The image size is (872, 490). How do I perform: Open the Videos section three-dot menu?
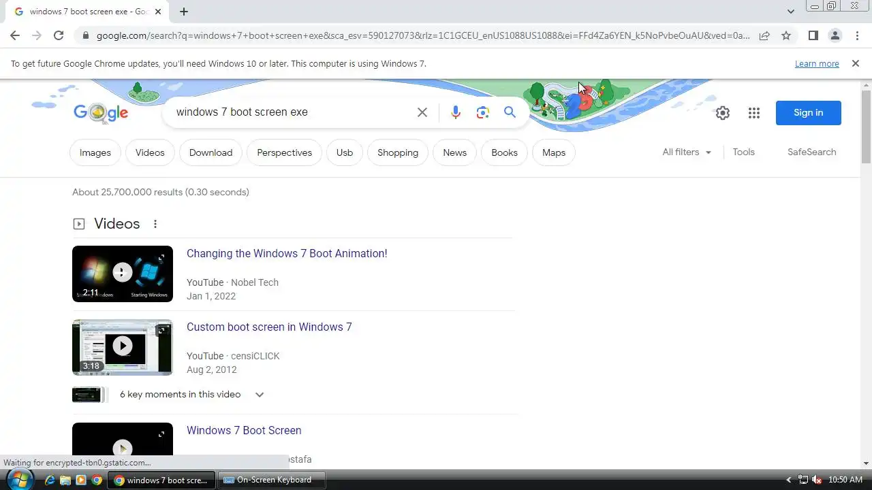(155, 224)
